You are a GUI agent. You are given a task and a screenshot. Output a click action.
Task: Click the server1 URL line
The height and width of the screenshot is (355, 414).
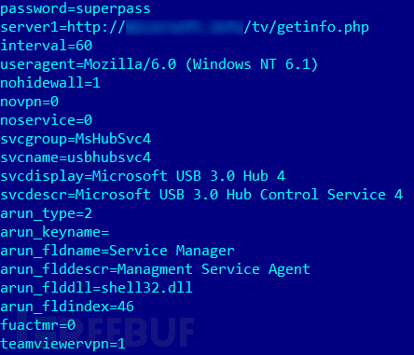pos(185,28)
